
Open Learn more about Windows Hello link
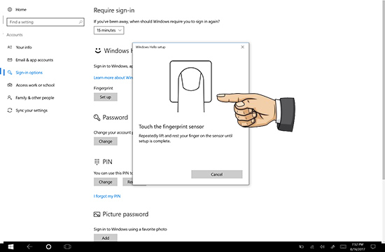pyautogui.click(x=113, y=78)
